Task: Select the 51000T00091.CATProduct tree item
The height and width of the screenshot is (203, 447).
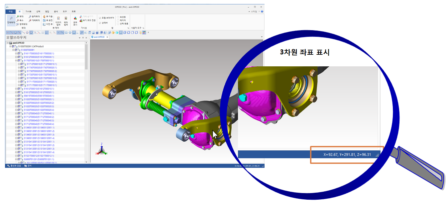Action: [x=30, y=46]
